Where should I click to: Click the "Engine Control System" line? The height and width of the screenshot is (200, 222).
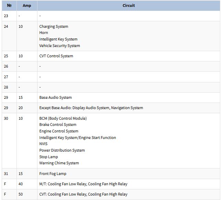pos(59,131)
